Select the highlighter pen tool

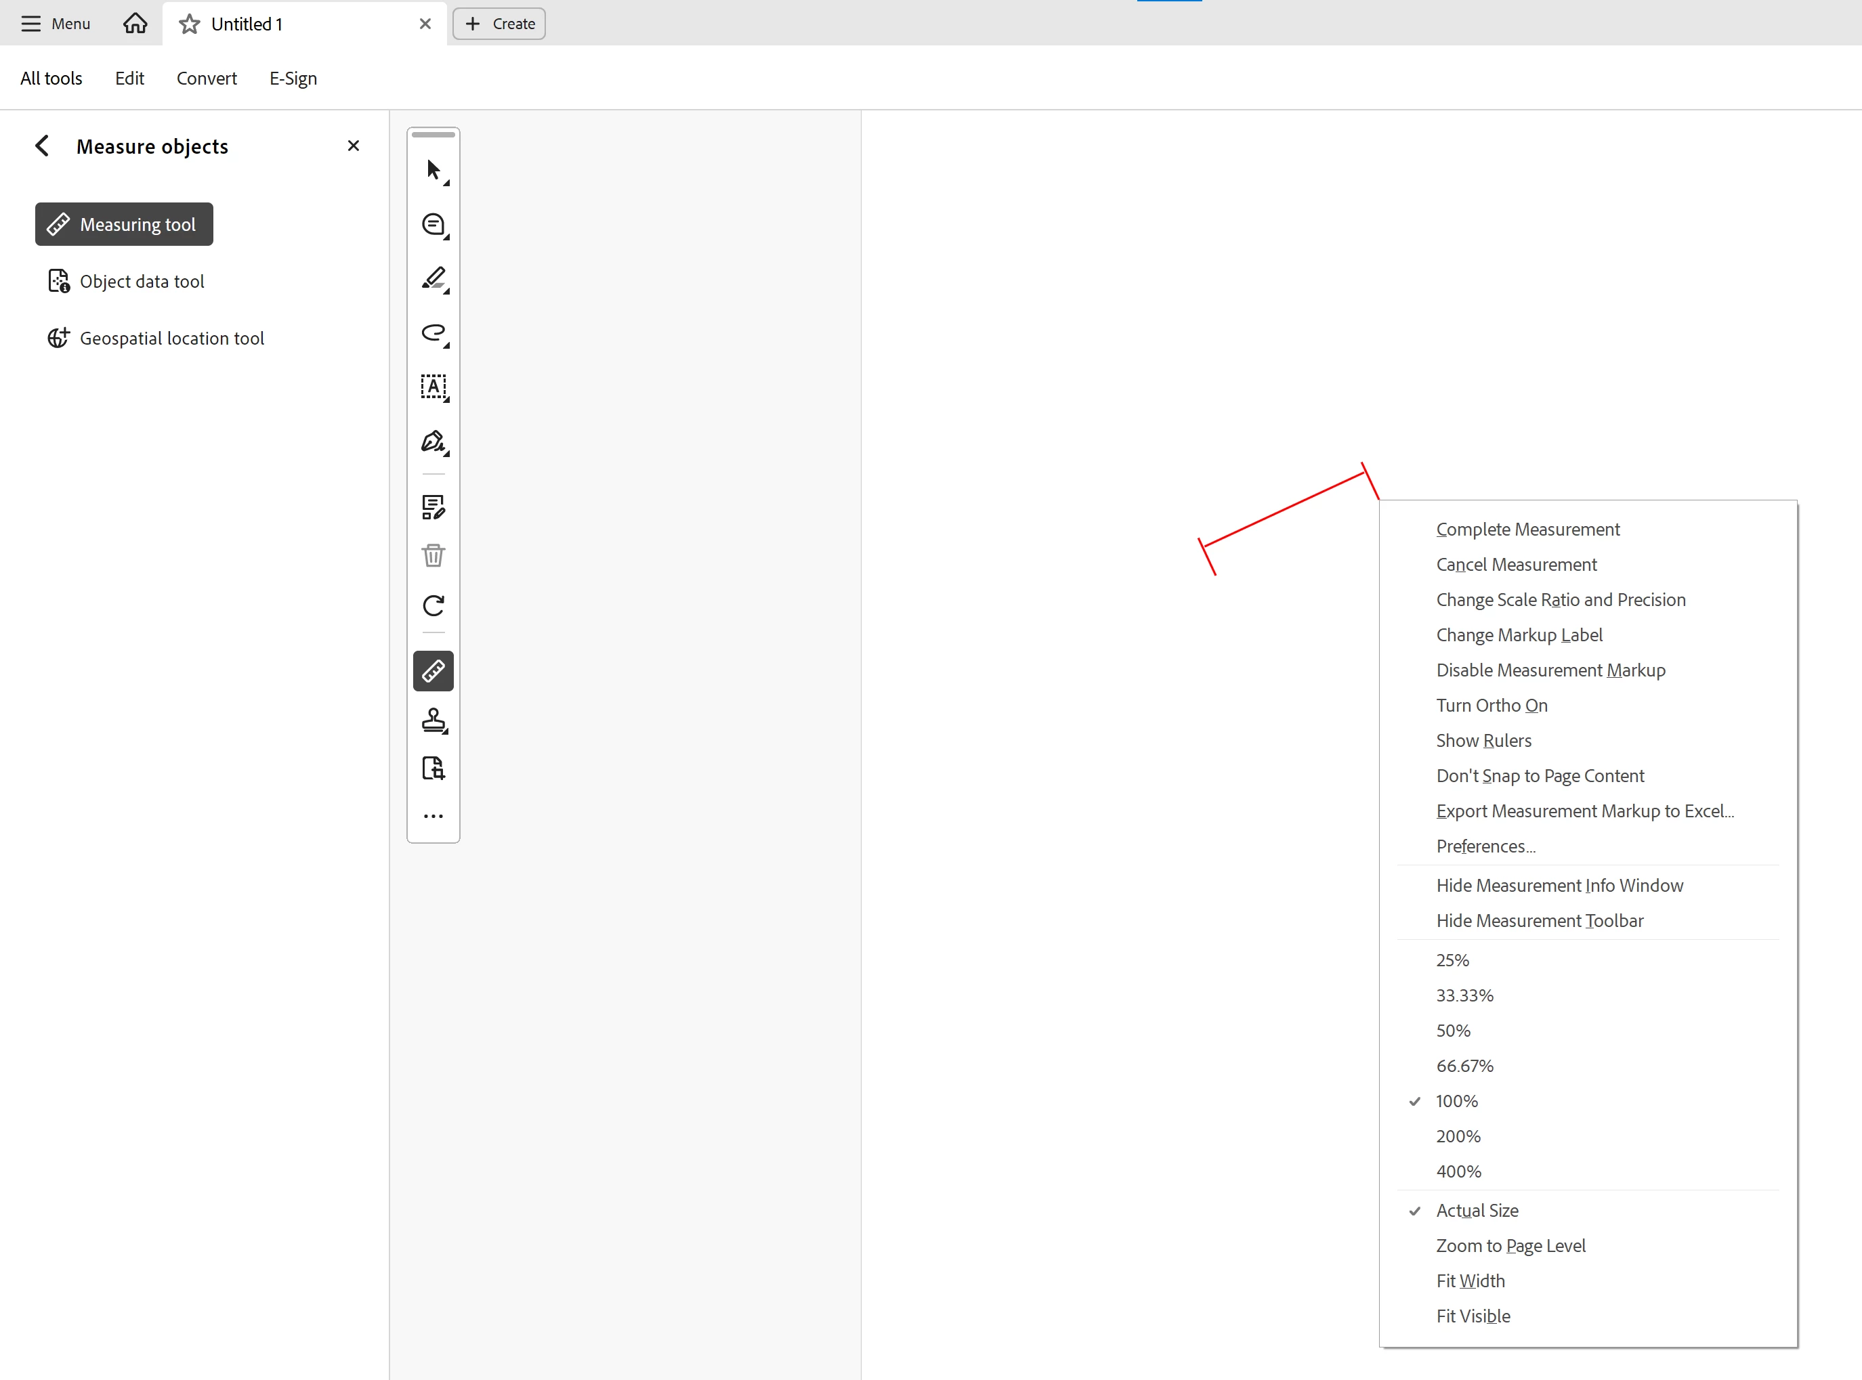(x=433, y=278)
